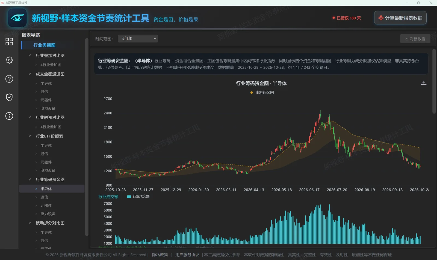Click the 已授权 180 天 license status
The image size is (437, 260).
[347, 18]
